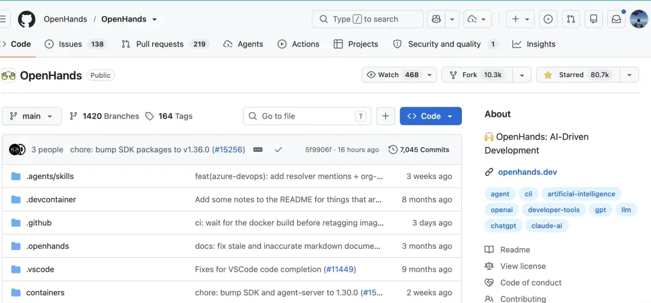This screenshot has height=303, width=651.
Task: Click the commit contributors avatars
Action: 17,149
